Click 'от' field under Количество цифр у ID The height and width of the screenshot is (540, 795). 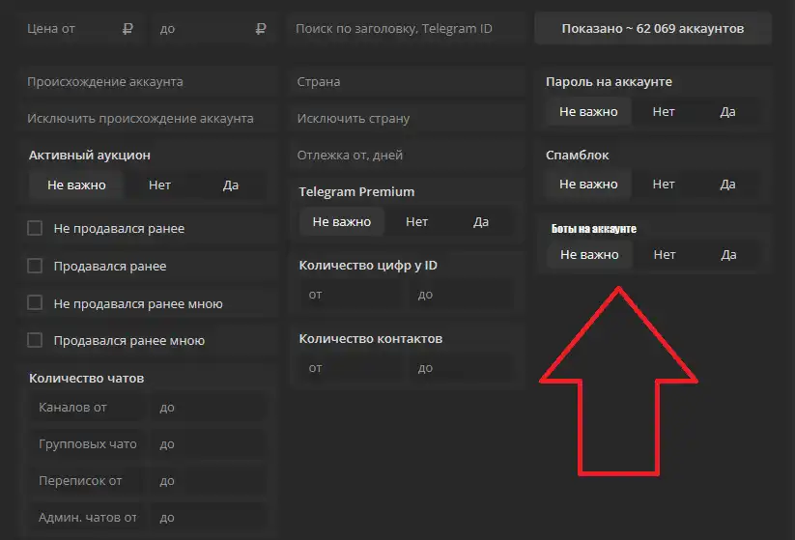pyautogui.click(x=353, y=295)
